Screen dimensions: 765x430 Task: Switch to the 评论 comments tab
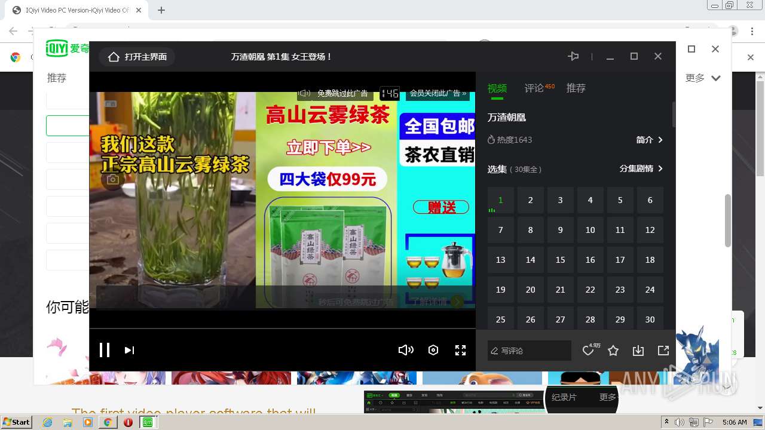coord(534,88)
